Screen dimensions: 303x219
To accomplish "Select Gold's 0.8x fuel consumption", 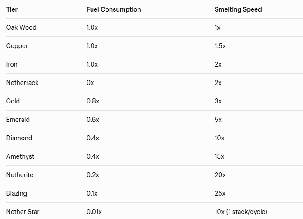I will coord(93,101).
